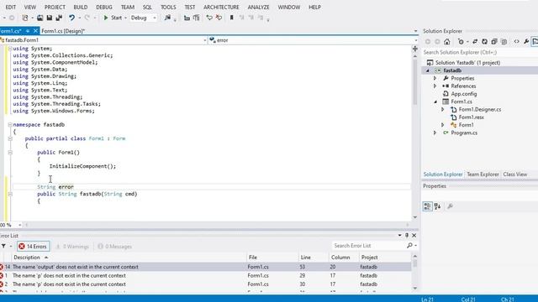
Task: Expand the Form1.Designer.cs node
Action: pyautogui.click(x=443, y=110)
